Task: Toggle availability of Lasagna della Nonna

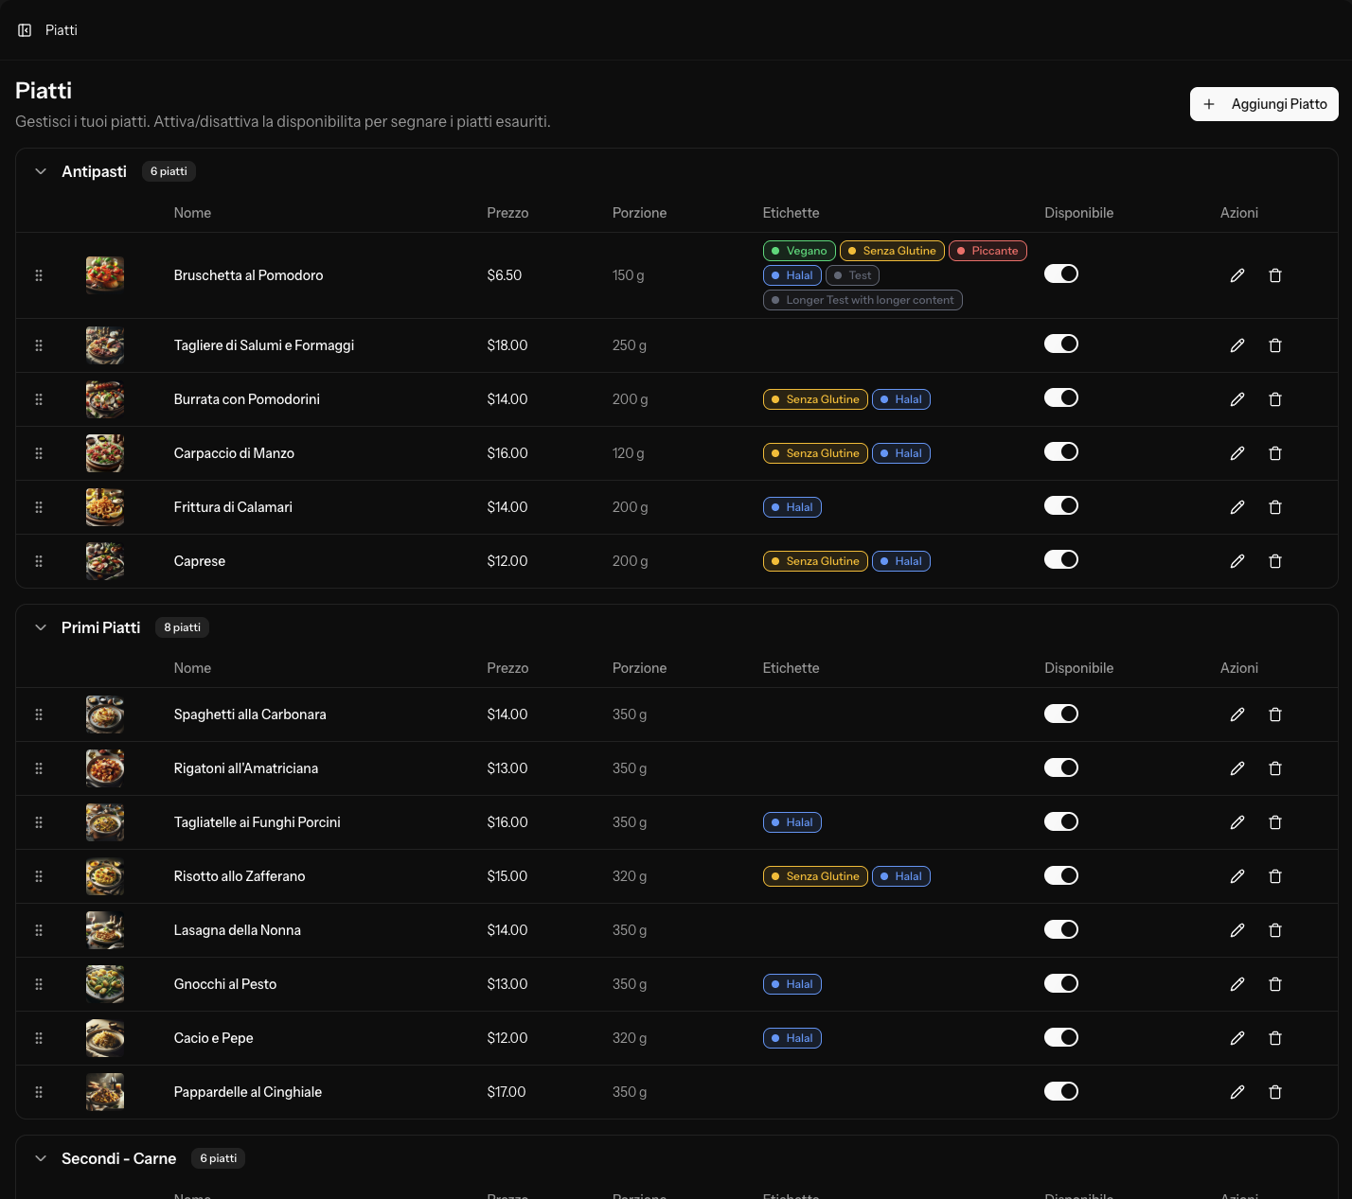Action: pos(1061,929)
